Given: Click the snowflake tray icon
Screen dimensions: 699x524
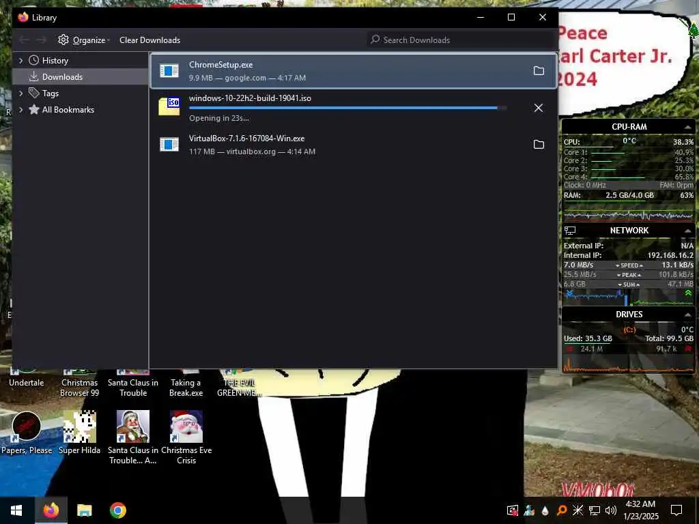Looking at the screenshot, I should (x=577, y=510).
